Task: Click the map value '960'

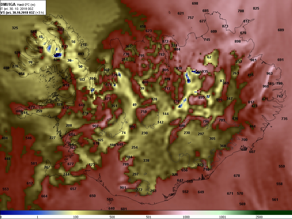Action: [x=266, y=86]
